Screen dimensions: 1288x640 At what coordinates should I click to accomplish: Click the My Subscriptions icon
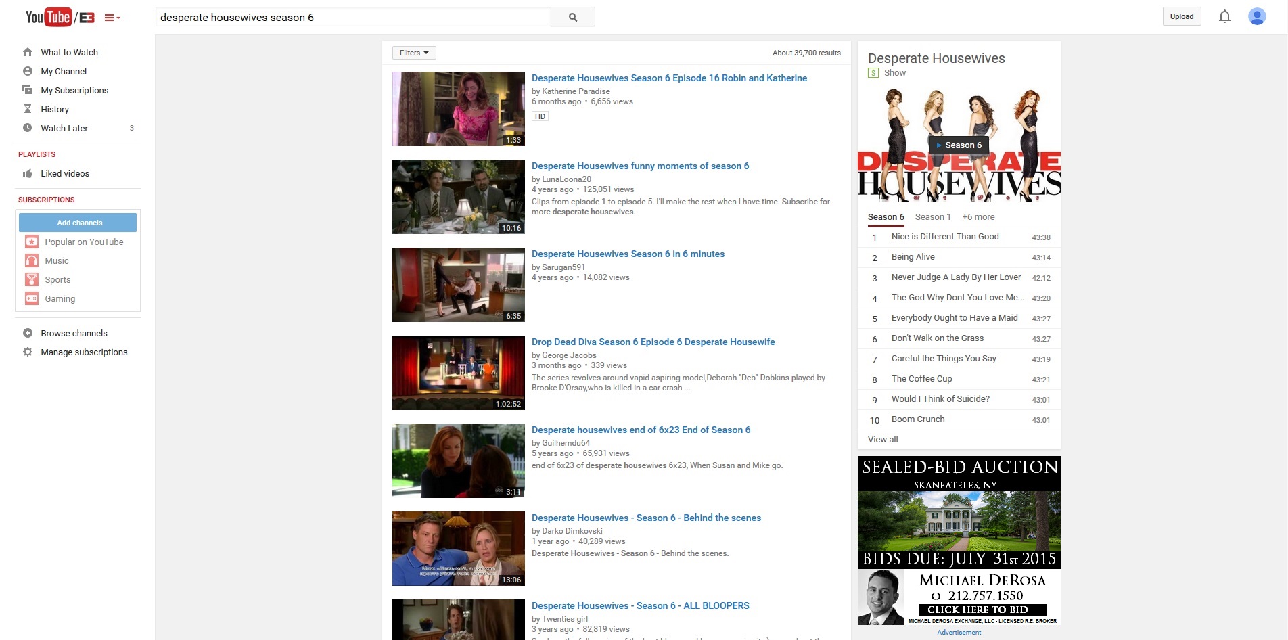pyautogui.click(x=28, y=90)
